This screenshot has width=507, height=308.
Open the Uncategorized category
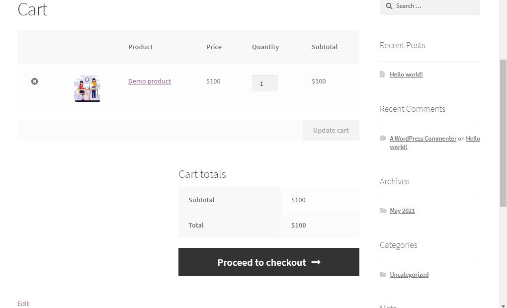[x=409, y=275]
